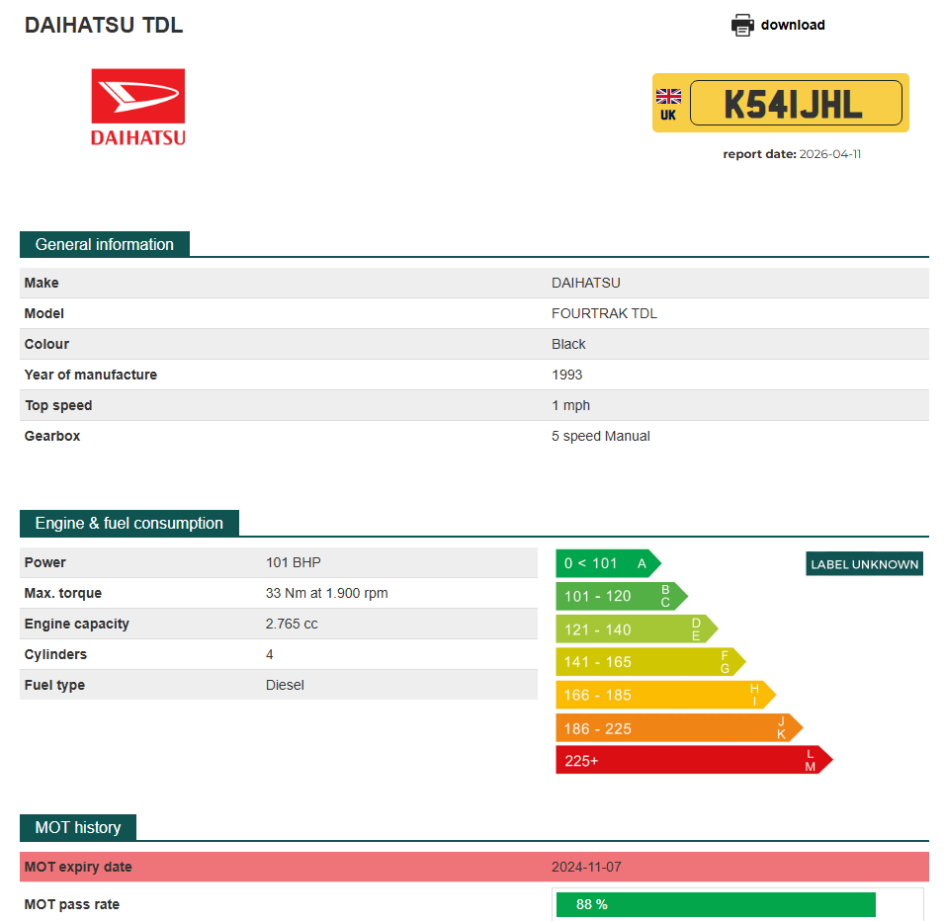Click the Top speed value 1 mph
Viewport: 944px width, 921px height.
coord(570,406)
